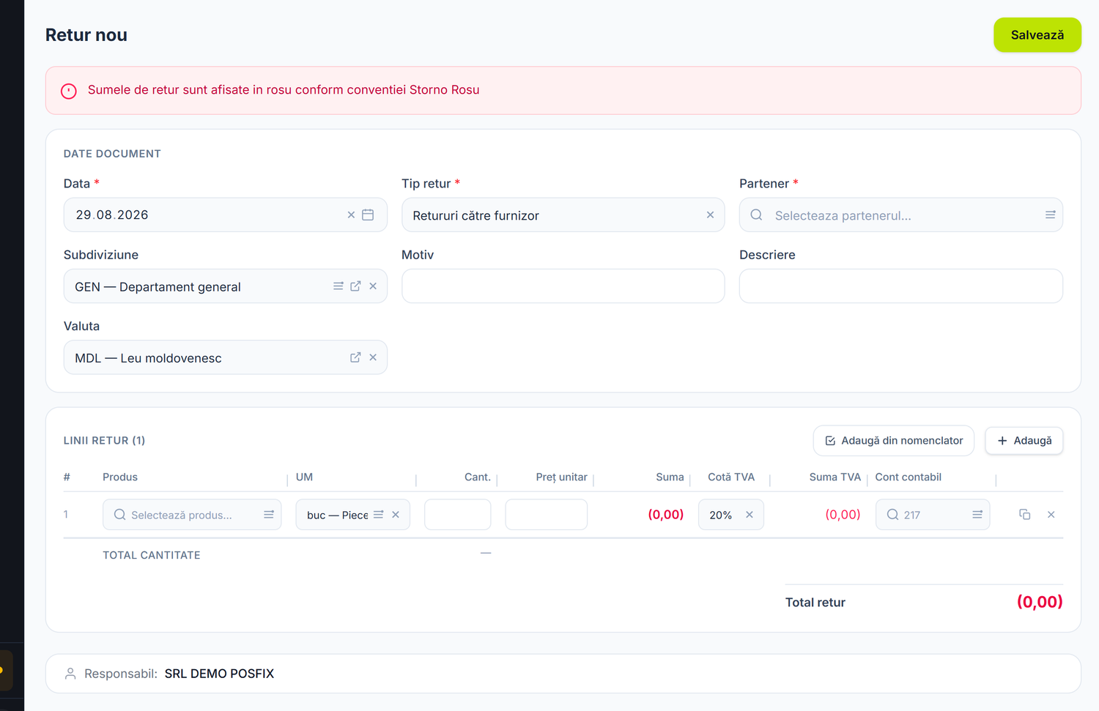Expand the Subdiviziune list options

tap(338, 286)
